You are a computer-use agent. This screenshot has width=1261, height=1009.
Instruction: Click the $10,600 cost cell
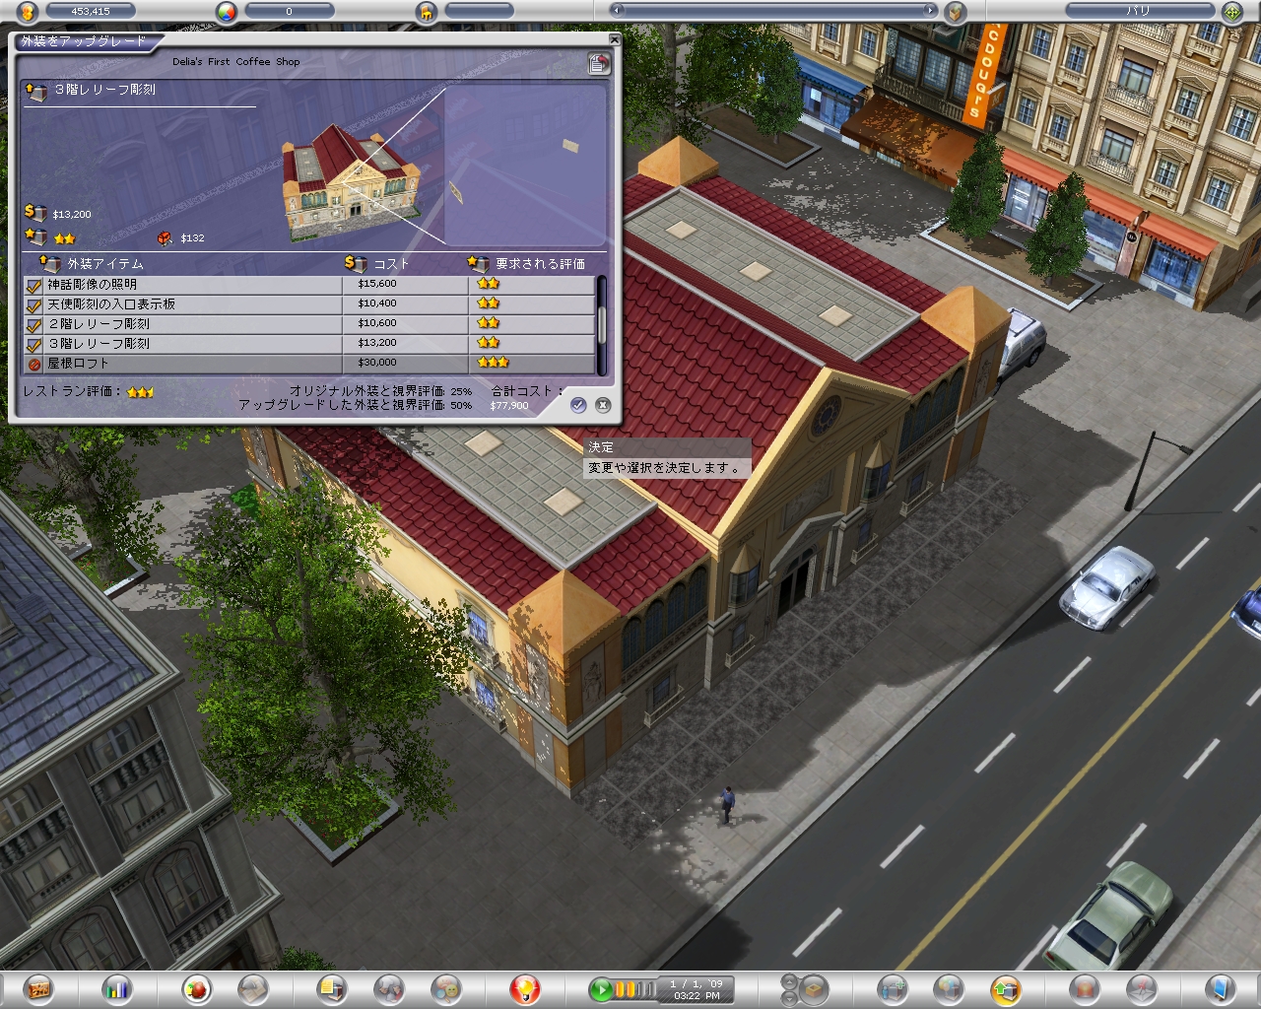(x=377, y=323)
